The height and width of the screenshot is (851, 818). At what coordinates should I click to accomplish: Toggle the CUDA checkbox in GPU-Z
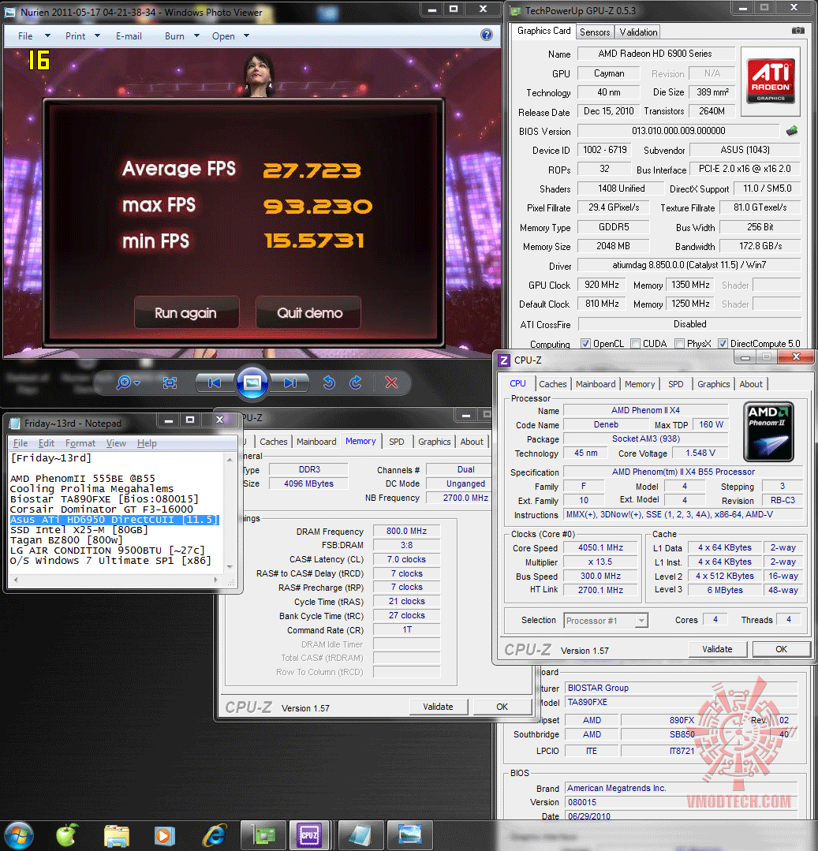636,344
